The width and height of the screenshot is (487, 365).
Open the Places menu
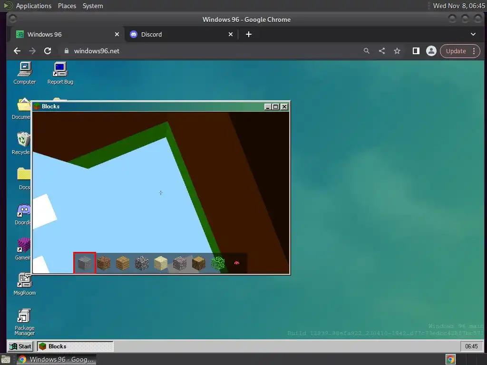click(67, 6)
